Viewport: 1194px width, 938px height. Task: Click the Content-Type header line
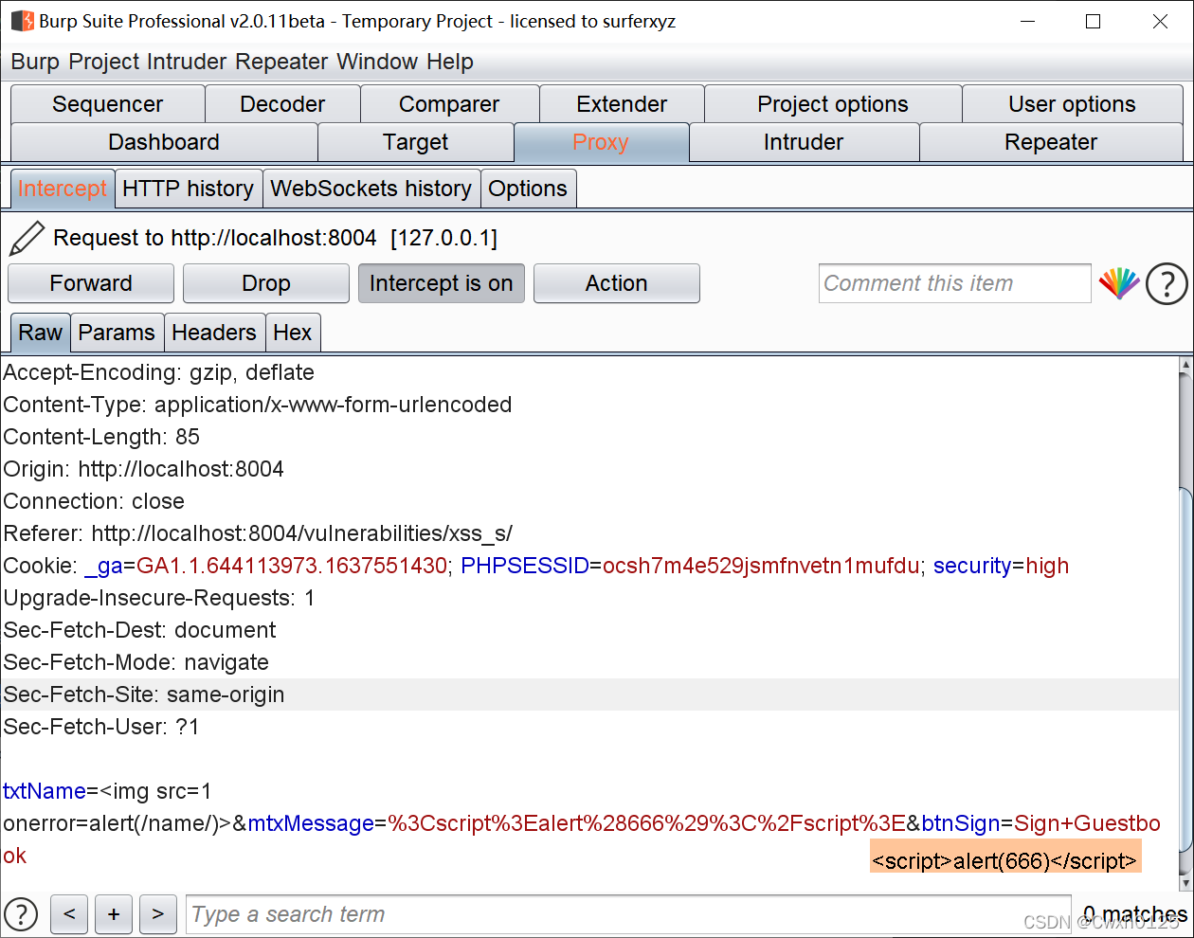[258, 405]
